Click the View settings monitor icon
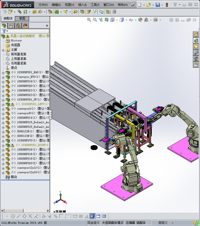 pyautogui.click(x=156, y=20)
